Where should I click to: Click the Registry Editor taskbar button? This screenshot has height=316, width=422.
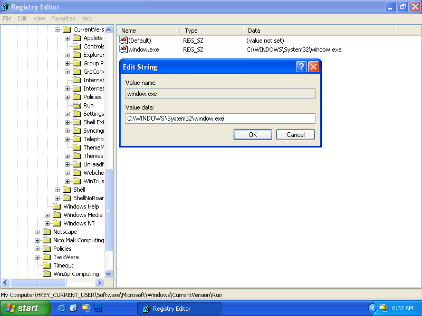click(x=179, y=309)
